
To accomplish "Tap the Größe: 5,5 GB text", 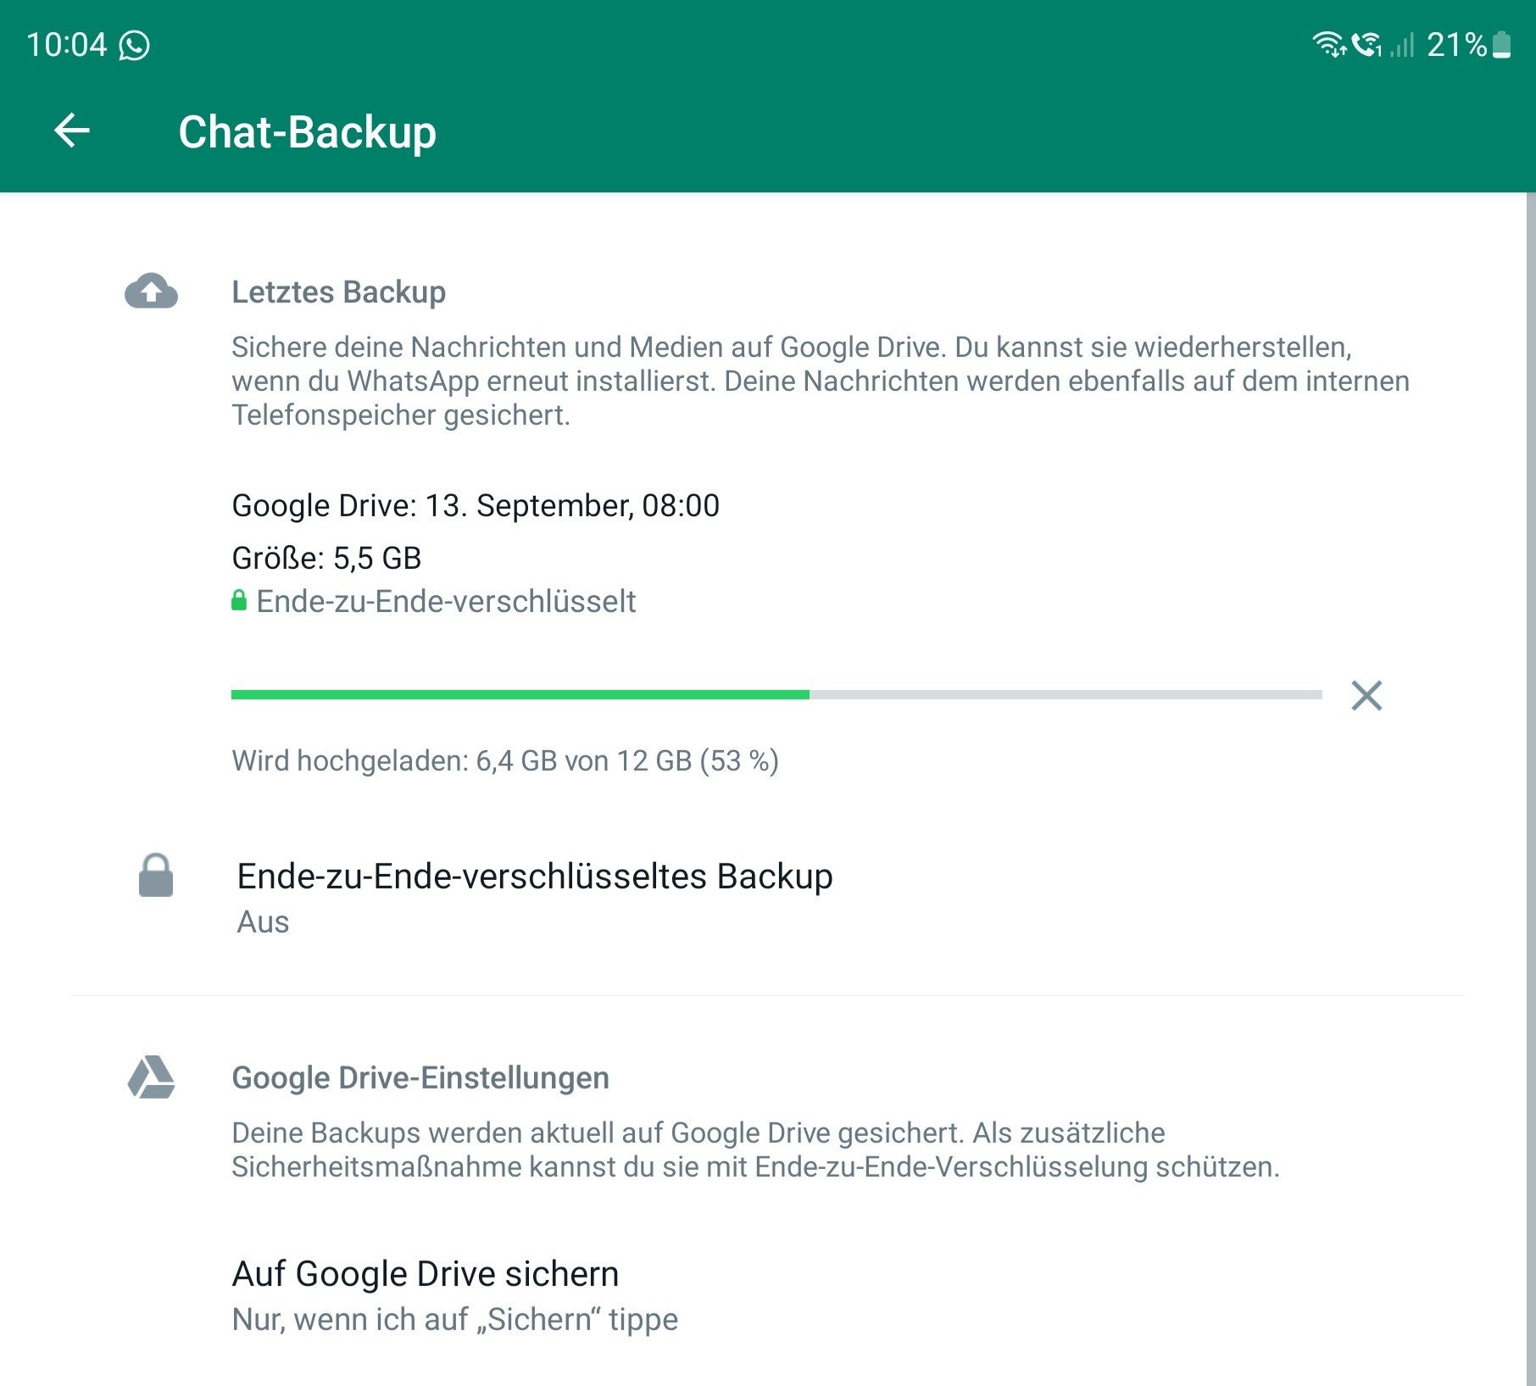I will [x=326, y=558].
